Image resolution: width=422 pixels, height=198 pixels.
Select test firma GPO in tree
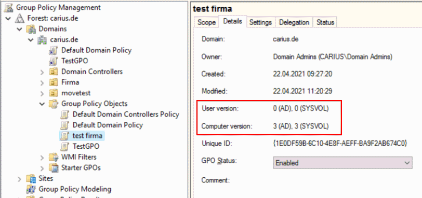[x=87, y=136]
